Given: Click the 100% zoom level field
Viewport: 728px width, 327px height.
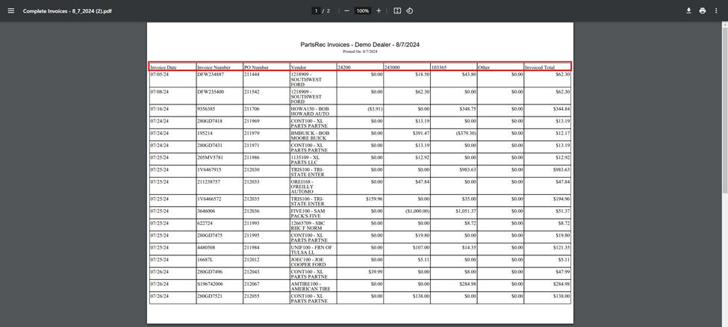Looking at the screenshot, I should coord(363,10).
